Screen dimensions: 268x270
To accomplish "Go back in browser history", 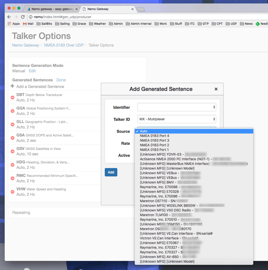I will (9, 17).
